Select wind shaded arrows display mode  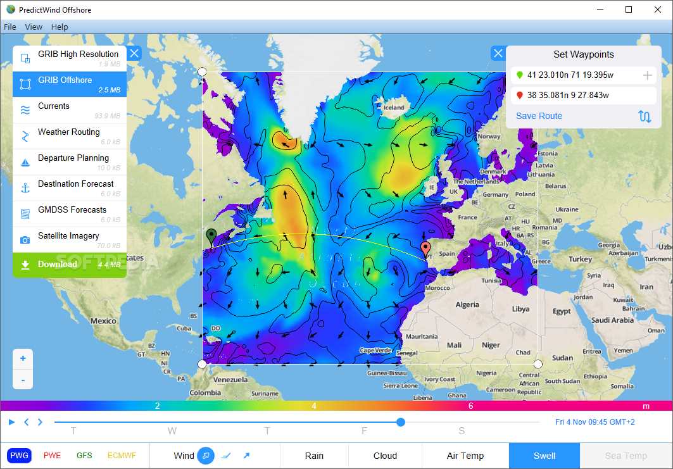pyautogui.click(x=206, y=456)
